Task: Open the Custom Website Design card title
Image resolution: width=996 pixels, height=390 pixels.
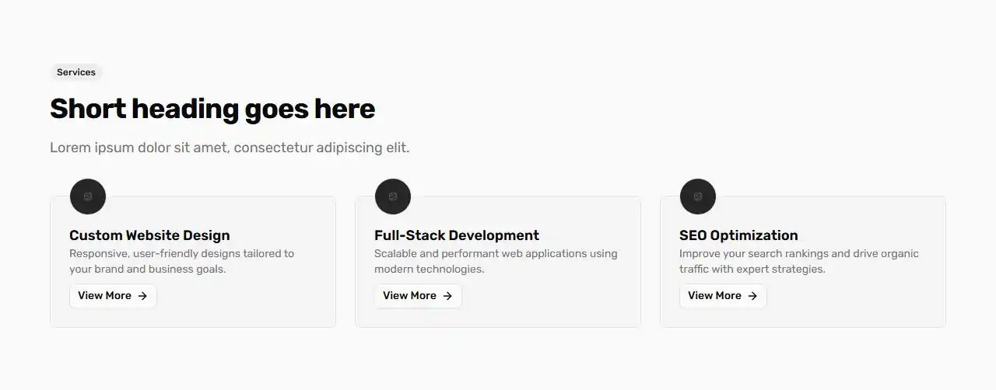Action: (x=149, y=235)
